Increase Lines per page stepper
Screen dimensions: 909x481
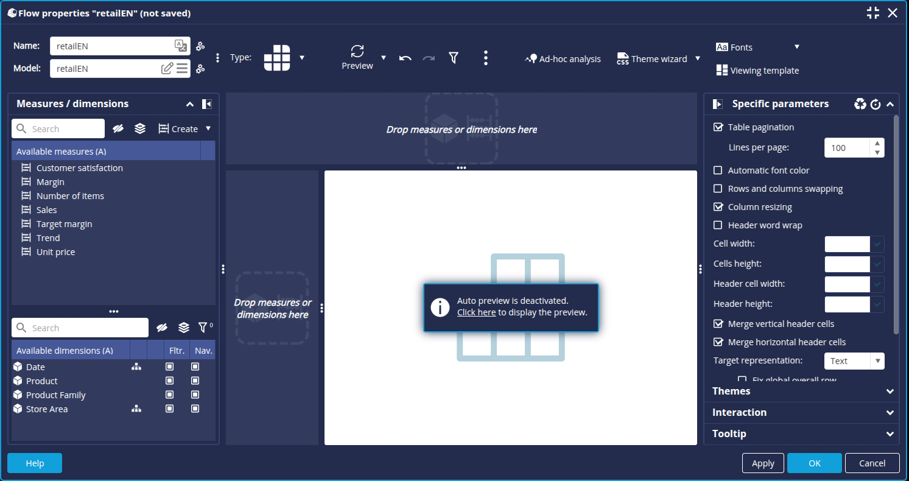click(x=877, y=143)
